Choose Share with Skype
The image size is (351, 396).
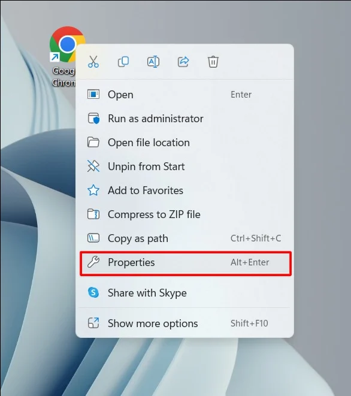click(x=185, y=293)
